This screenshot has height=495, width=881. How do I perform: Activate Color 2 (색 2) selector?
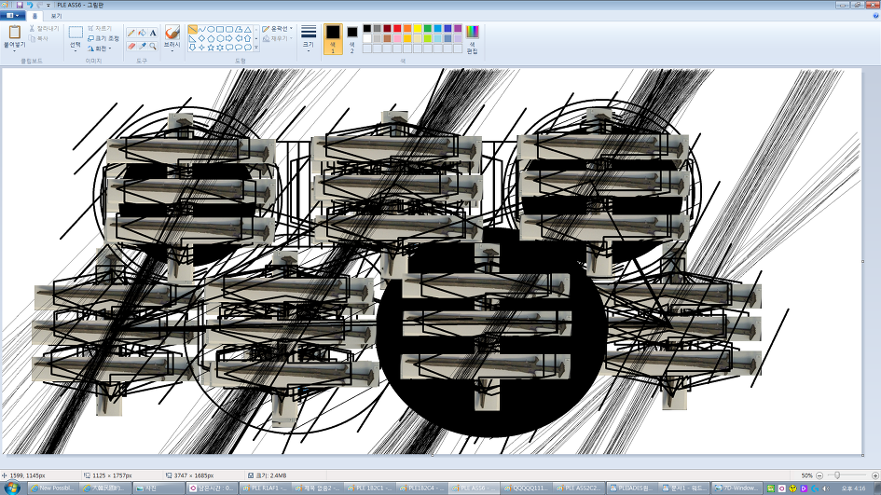351,38
